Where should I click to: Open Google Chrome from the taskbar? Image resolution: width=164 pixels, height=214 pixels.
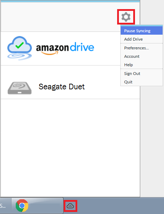point(22,205)
